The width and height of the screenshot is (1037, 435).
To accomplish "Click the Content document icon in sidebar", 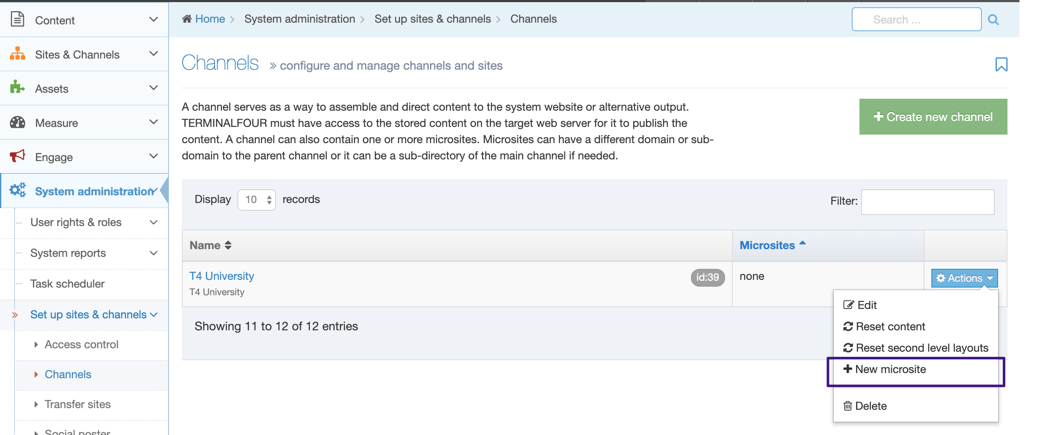I will [x=17, y=20].
